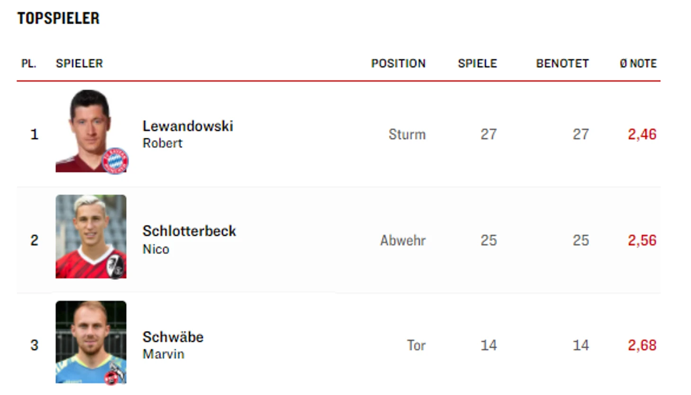Click the TOPSPIELER section heading
This screenshot has width=691, height=395.
(x=59, y=18)
